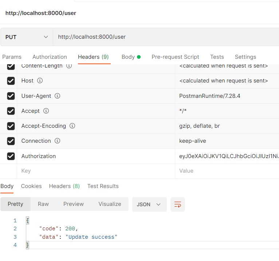Open the PUT request method dropdown

pyautogui.click(x=27, y=37)
